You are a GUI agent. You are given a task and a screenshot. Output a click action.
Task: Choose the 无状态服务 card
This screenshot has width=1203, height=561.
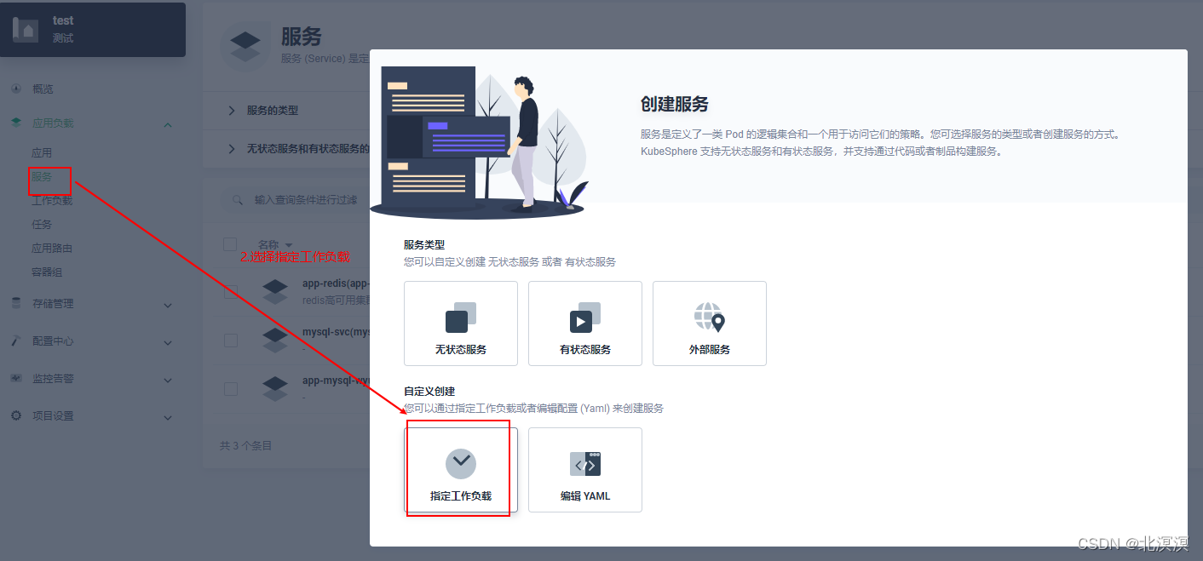(x=461, y=323)
